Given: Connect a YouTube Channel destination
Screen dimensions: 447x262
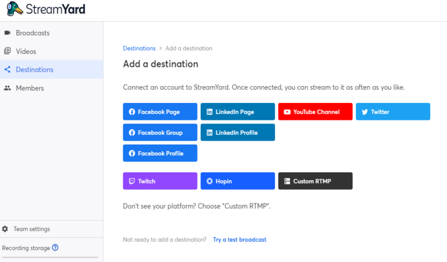Looking at the screenshot, I should point(315,112).
